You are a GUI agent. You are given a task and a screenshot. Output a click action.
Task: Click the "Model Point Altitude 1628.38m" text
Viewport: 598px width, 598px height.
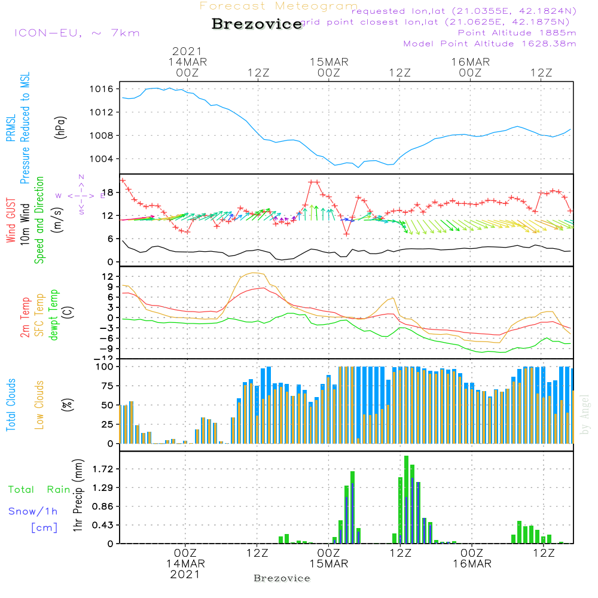[x=490, y=44]
